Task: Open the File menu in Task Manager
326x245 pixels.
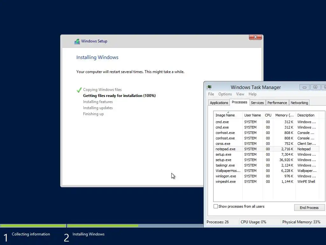Action: pos(211,94)
